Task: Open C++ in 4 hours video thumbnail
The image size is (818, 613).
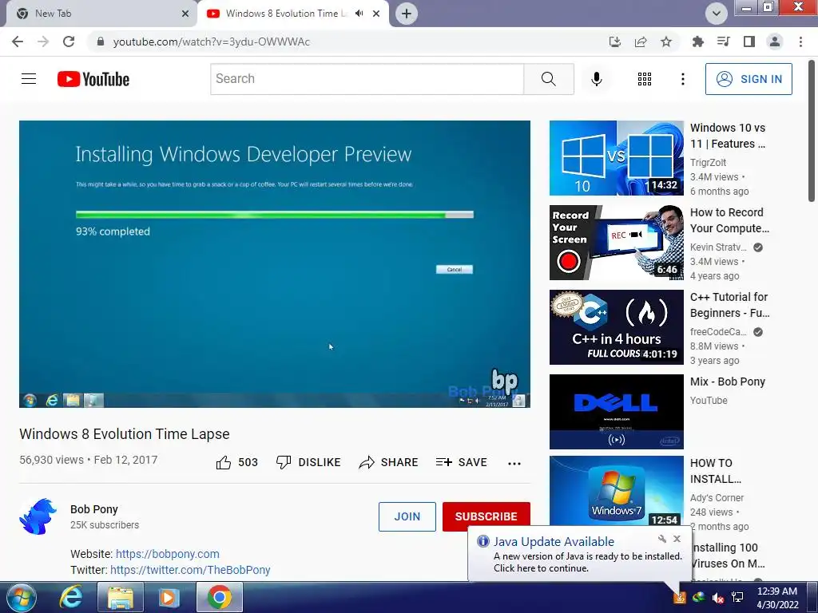Action: click(616, 326)
